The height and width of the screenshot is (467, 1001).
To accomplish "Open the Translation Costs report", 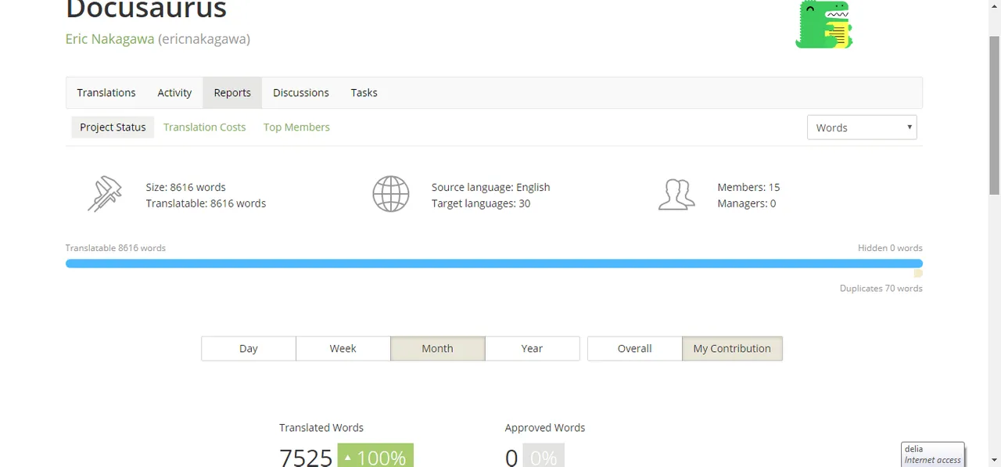I will pos(205,127).
